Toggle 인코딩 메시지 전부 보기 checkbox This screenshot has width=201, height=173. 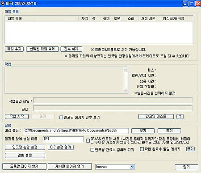[61, 118]
